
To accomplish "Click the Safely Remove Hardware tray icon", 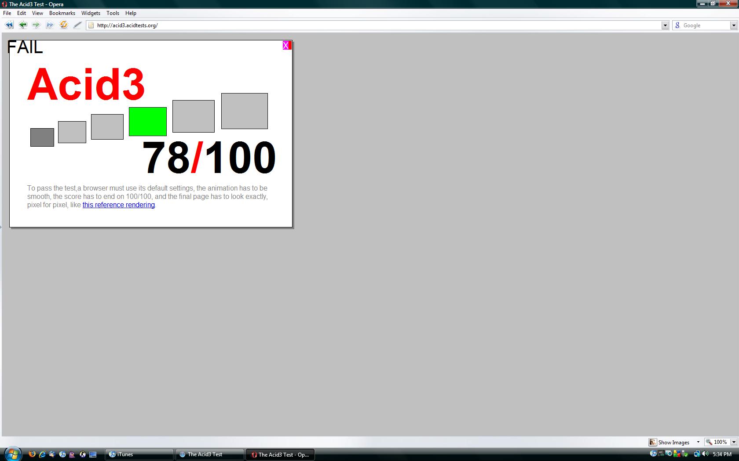I will click(x=684, y=454).
